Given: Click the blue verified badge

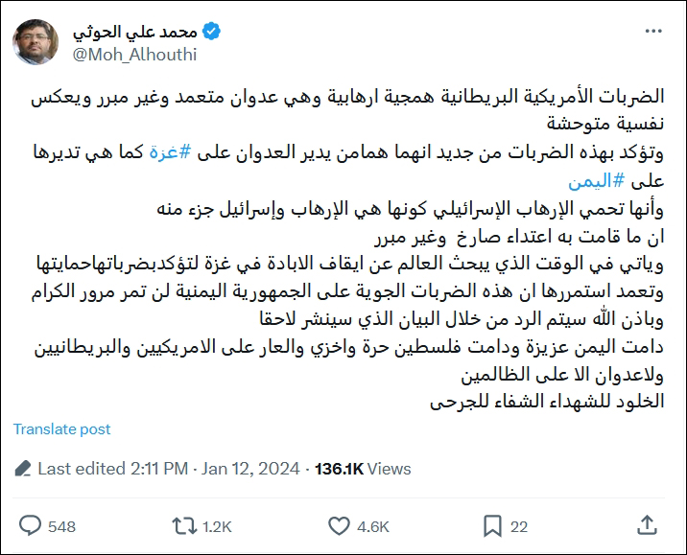Looking at the screenshot, I should pos(210,32).
